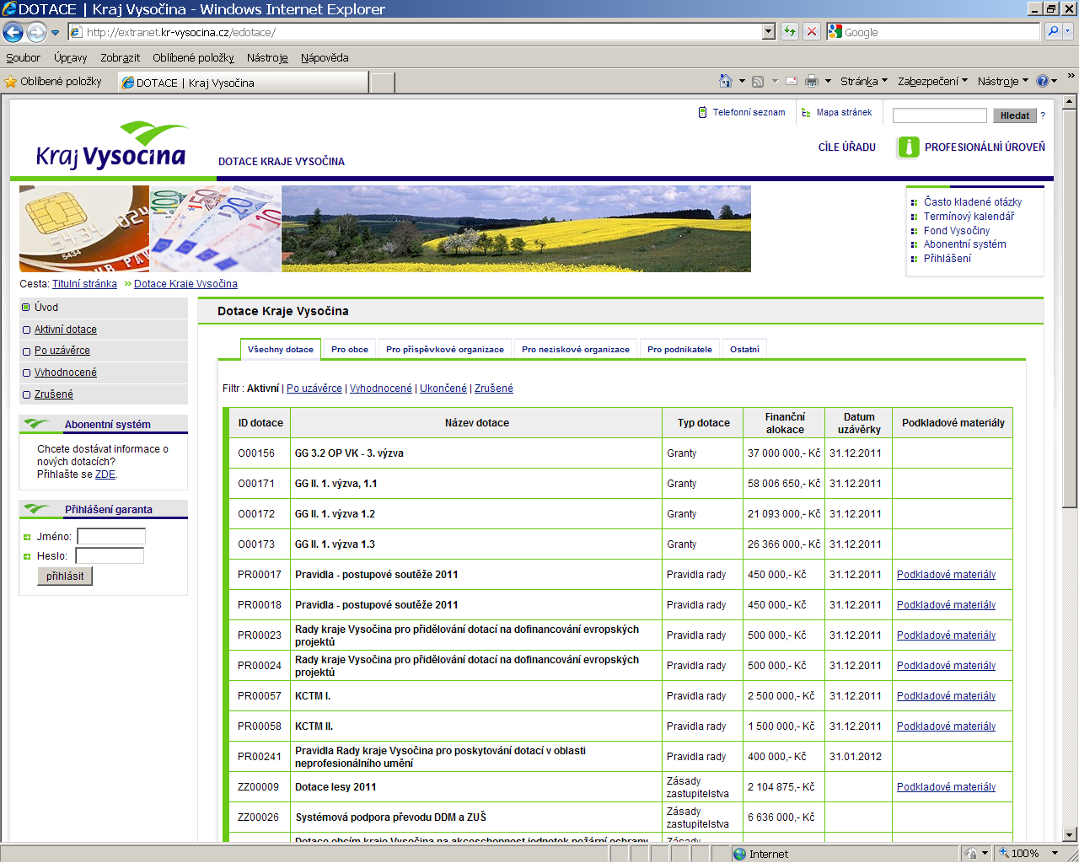The image size is (1079, 863).
Task: Open Často kladené otázky link
Action: 973,202
